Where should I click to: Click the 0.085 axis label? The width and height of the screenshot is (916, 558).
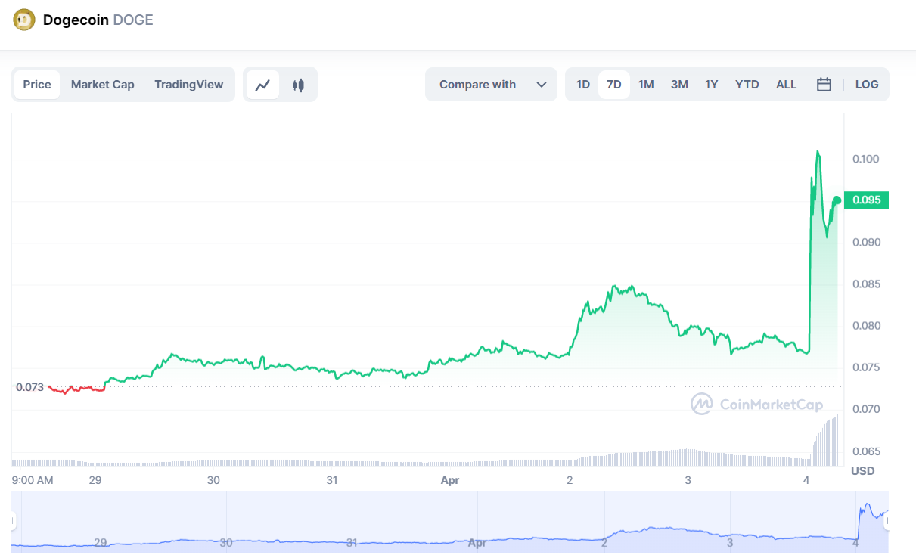(x=866, y=284)
